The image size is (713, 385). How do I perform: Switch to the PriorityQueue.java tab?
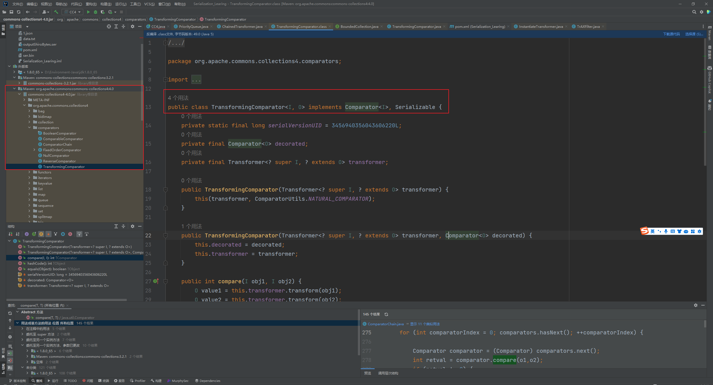pos(193,26)
